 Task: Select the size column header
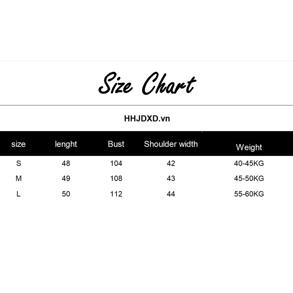coord(18,144)
